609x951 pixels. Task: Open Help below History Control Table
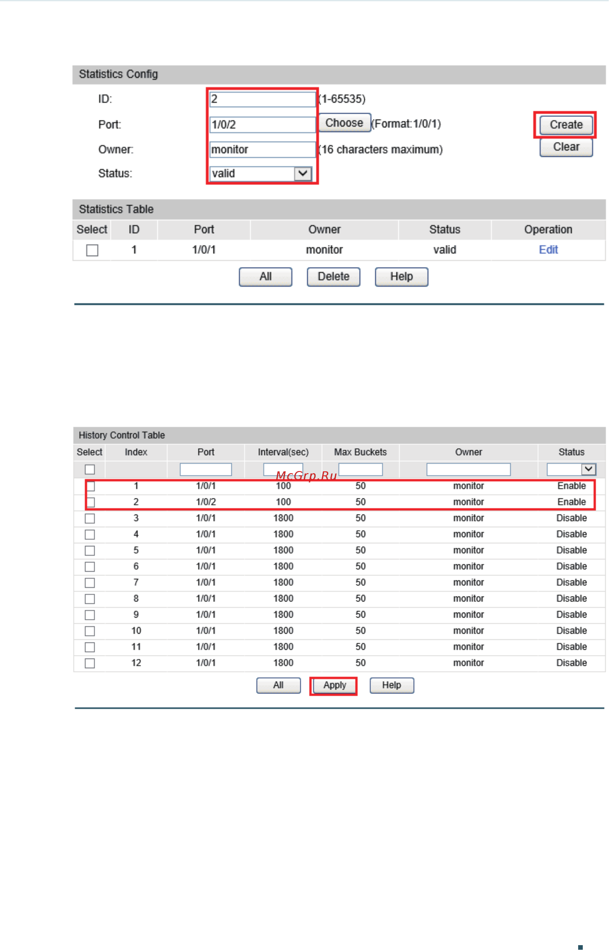pos(391,685)
